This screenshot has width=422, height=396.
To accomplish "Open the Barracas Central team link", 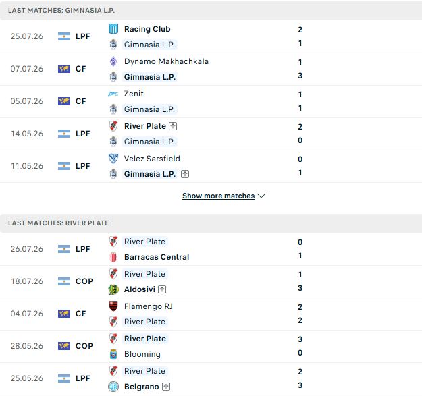I will pyautogui.click(x=157, y=257).
